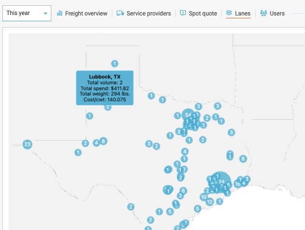Select the map cluster marker labeled 23

[x=27, y=144]
